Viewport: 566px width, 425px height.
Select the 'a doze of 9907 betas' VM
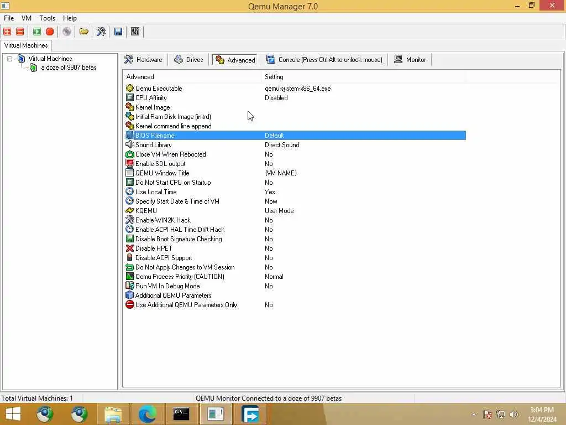pyautogui.click(x=69, y=68)
